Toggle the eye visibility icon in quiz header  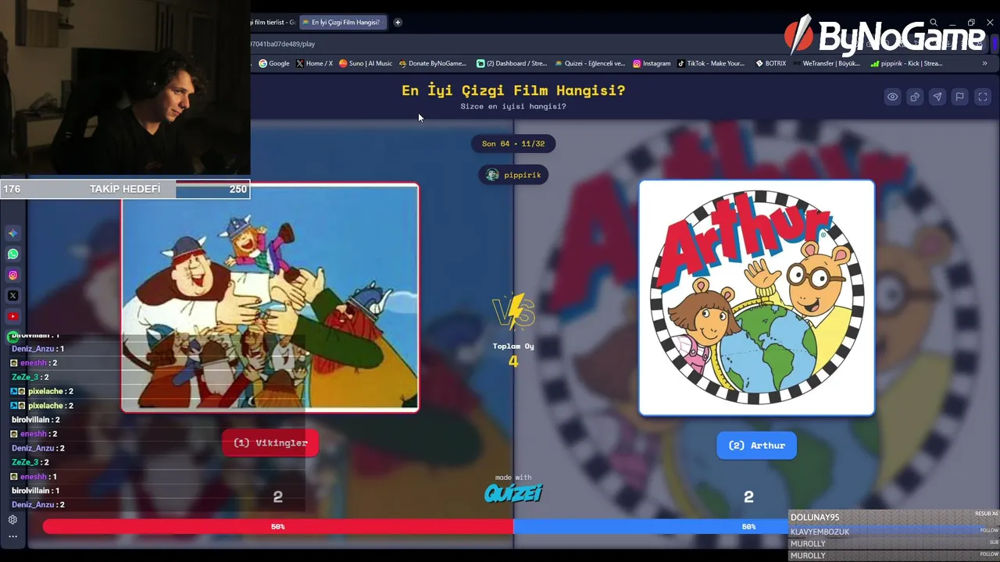pyautogui.click(x=892, y=97)
